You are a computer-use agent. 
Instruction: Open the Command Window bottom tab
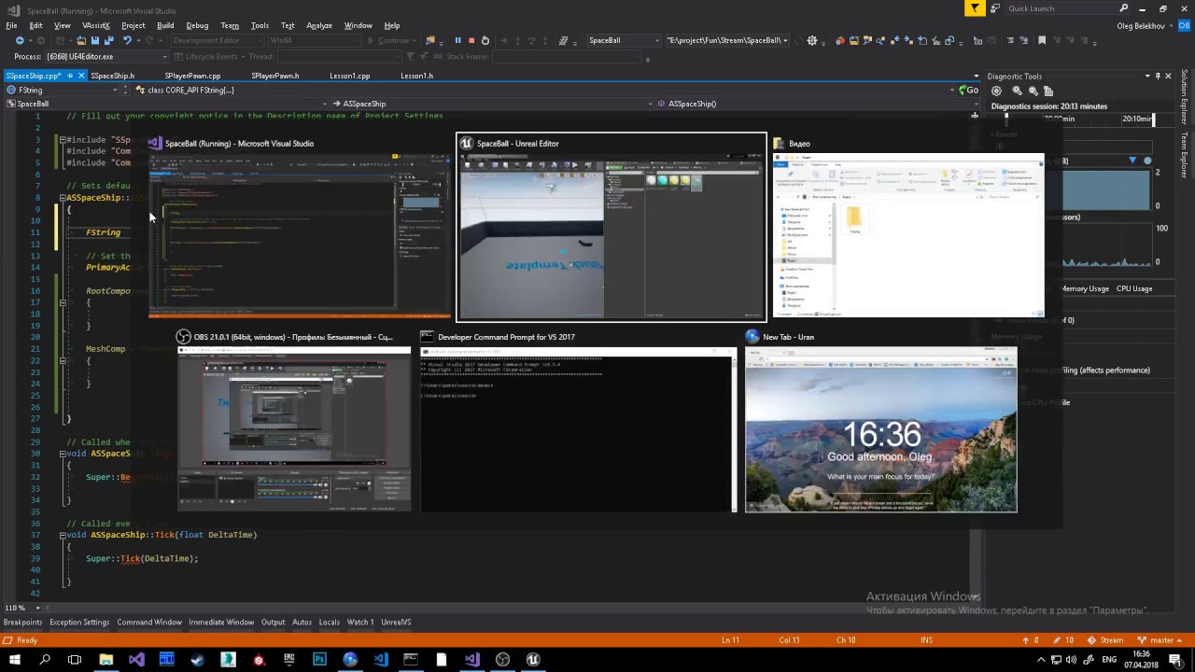[149, 622]
